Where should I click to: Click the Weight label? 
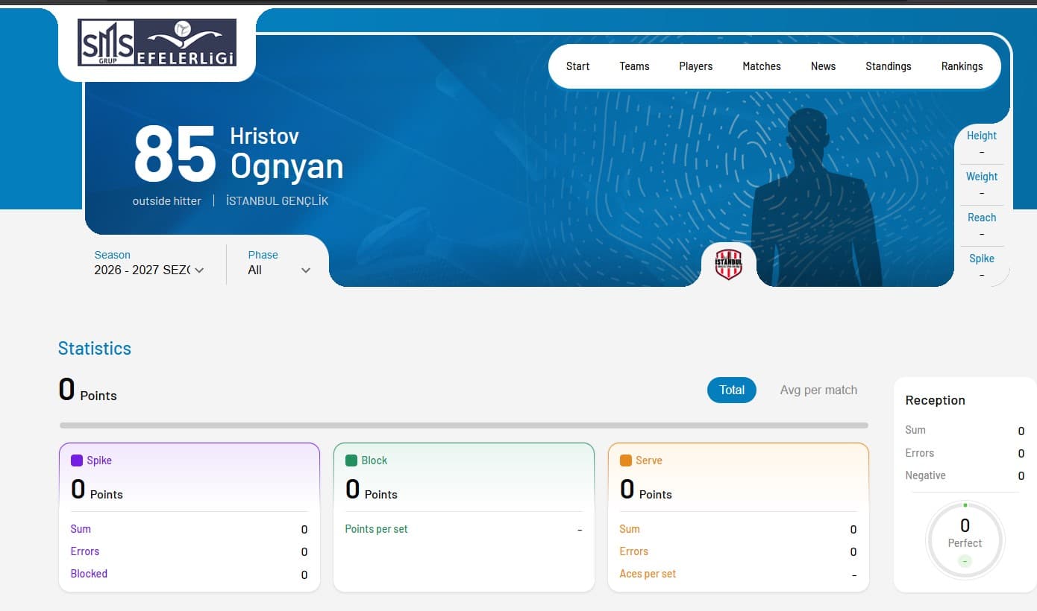coord(982,177)
